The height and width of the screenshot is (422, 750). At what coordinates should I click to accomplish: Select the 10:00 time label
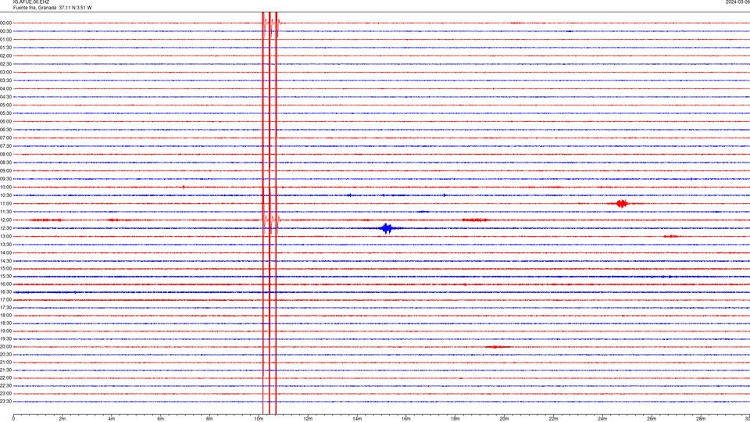[x=5, y=187]
